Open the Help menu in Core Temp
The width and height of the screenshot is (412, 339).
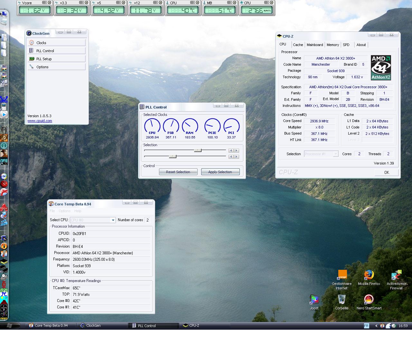tap(78, 211)
